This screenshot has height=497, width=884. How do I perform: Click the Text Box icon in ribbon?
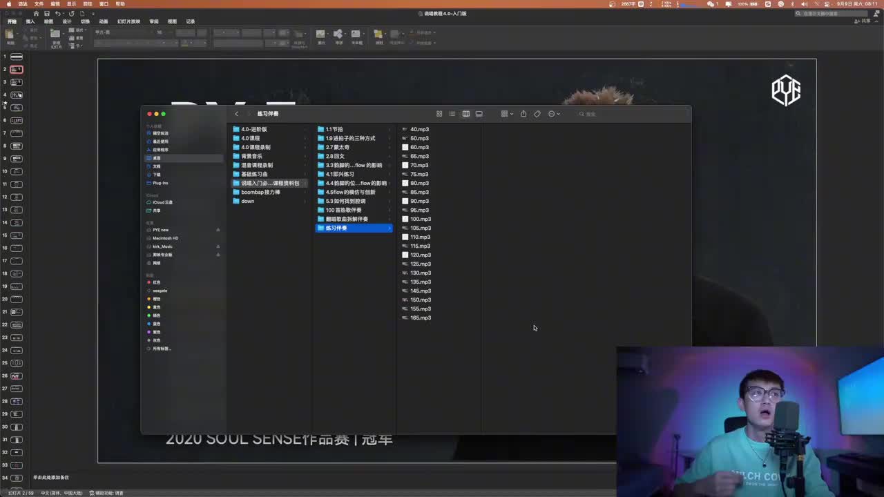pyautogui.click(x=356, y=34)
